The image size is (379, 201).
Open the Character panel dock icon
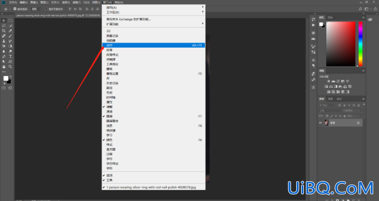[313, 60]
